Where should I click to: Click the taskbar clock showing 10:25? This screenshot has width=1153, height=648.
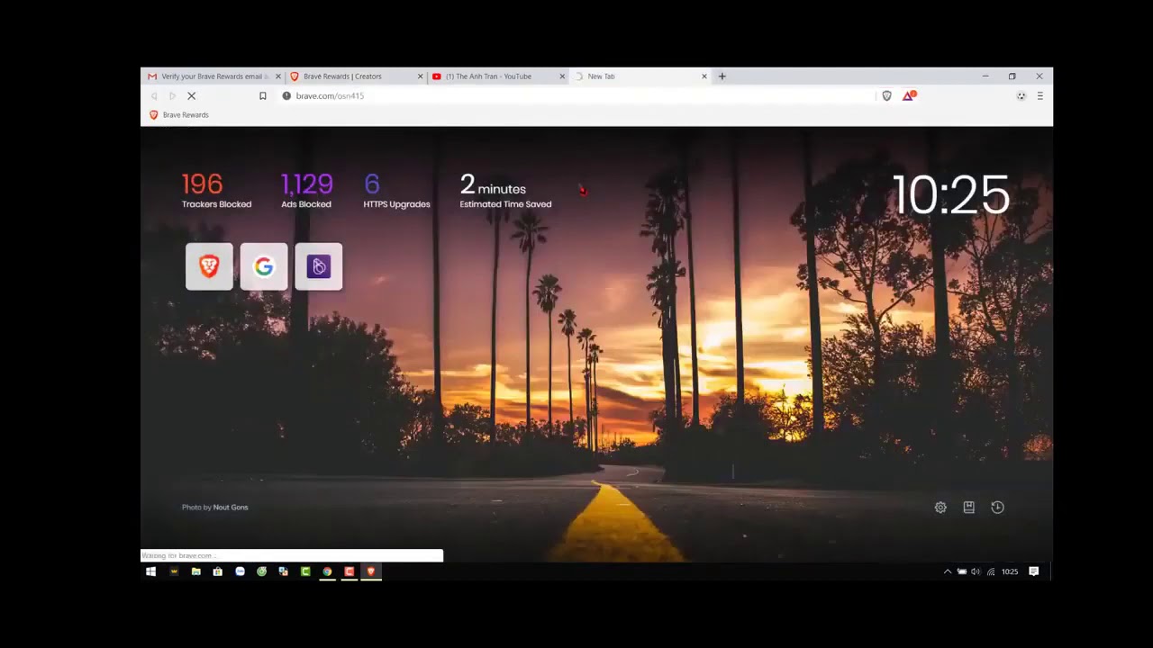1010,571
